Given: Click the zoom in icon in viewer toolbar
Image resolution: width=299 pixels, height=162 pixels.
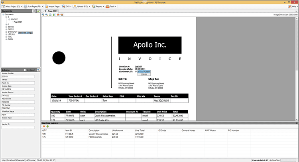Looking at the screenshot, I should coord(44,15).
